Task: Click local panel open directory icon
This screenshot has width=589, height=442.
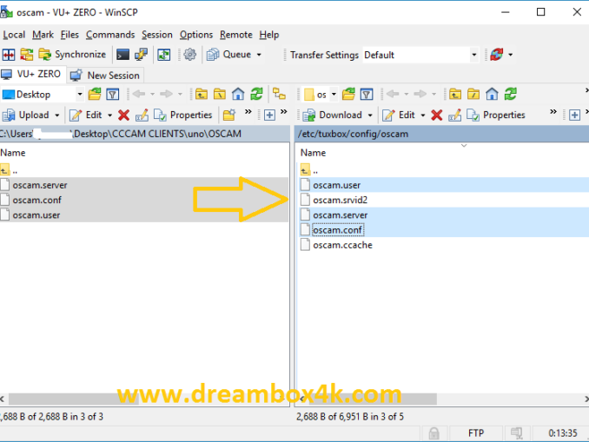Action: coord(95,95)
